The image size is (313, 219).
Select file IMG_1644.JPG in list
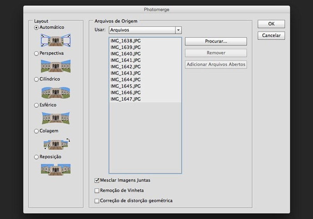[145, 80]
